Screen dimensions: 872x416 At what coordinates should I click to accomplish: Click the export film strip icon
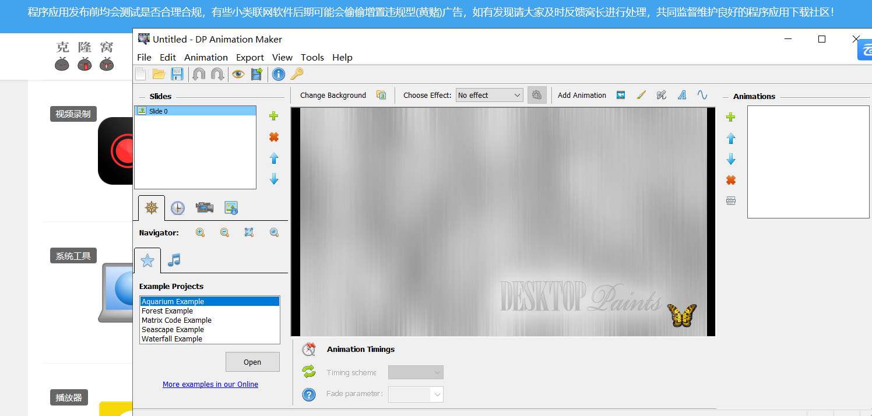(x=256, y=74)
